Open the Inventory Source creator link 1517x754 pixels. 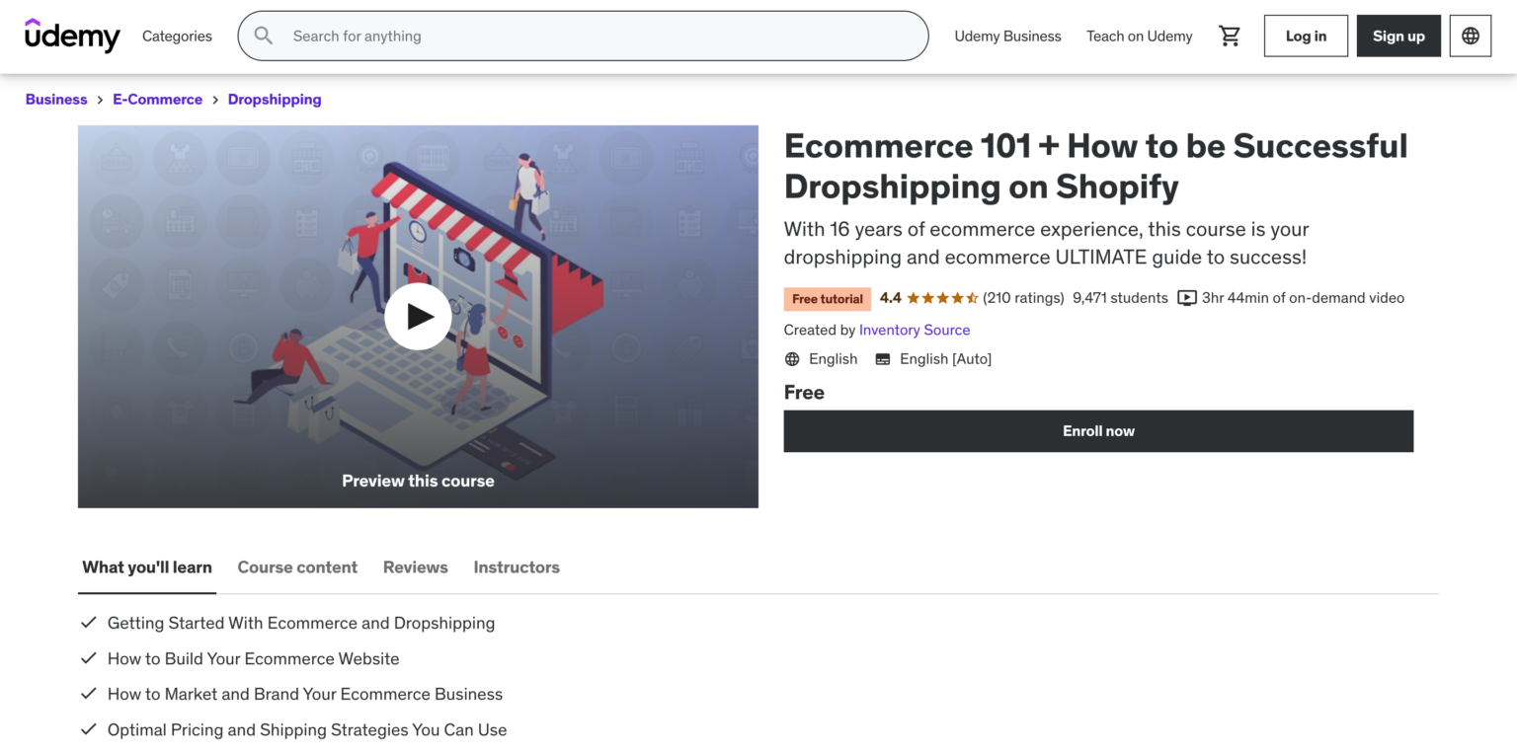tap(915, 330)
